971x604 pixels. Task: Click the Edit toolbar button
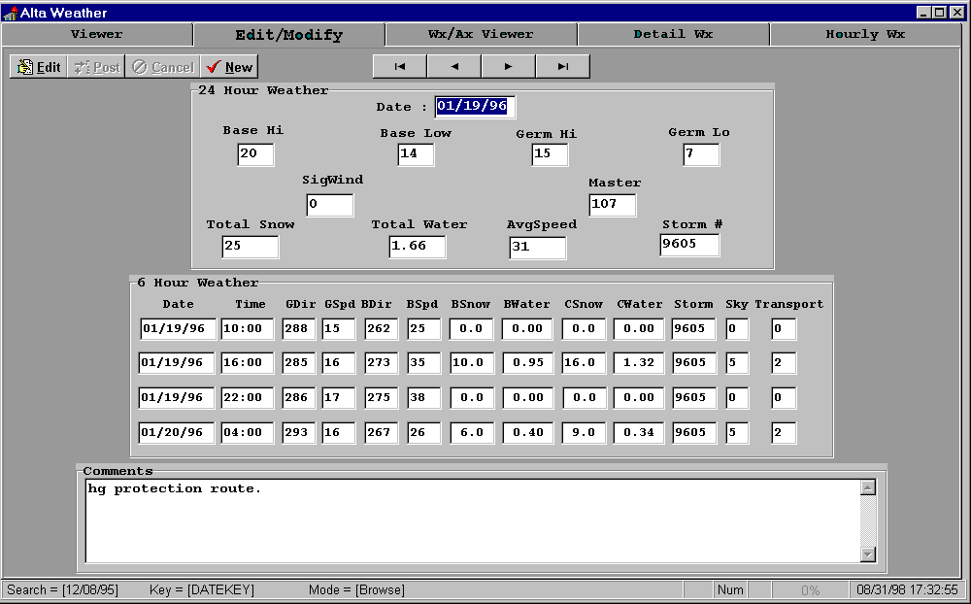[x=38, y=67]
